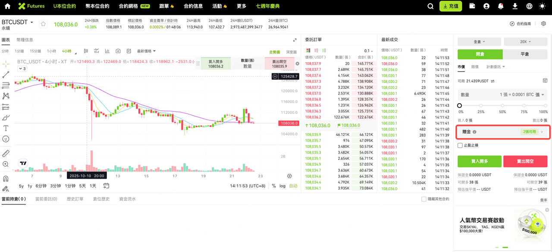Screen dimensions: 552x252
Task: Switch to the 平倉 close position tab
Action: point(525,54)
